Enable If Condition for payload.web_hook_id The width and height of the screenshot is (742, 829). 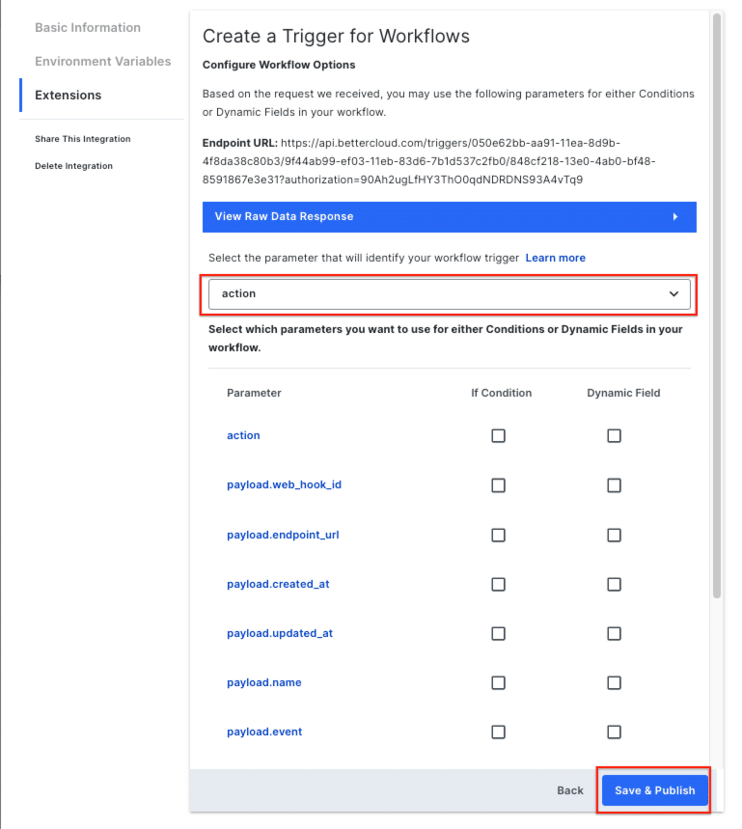(499, 485)
